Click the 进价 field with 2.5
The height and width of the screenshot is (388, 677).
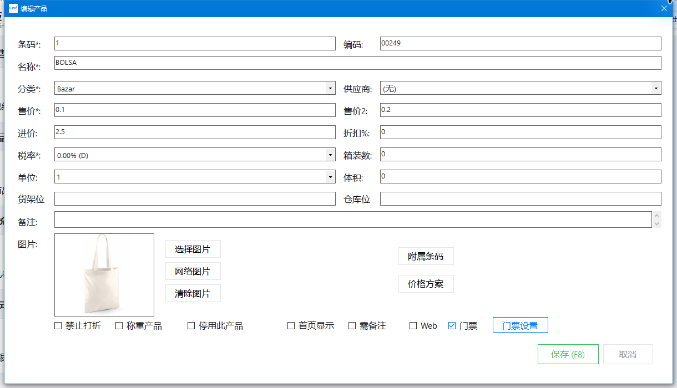coord(195,132)
